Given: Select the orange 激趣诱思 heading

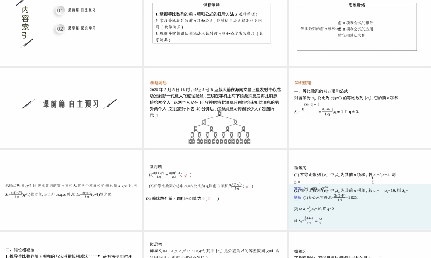Looking at the screenshot, I should pyautogui.click(x=158, y=83).
